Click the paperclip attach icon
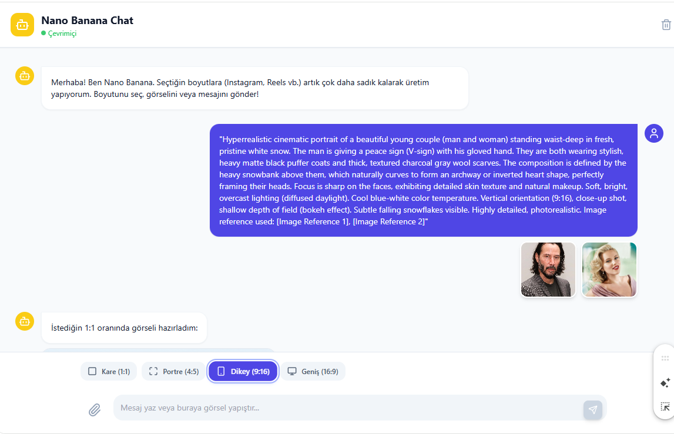Image resolution: width=674 pixels, height=434 pixels. [x=95, y=410]
